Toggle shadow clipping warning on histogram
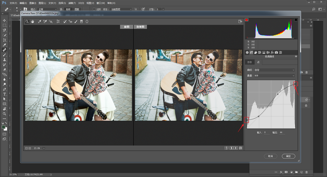The height and width of the screenshot is (177, 327). (247, 20)
